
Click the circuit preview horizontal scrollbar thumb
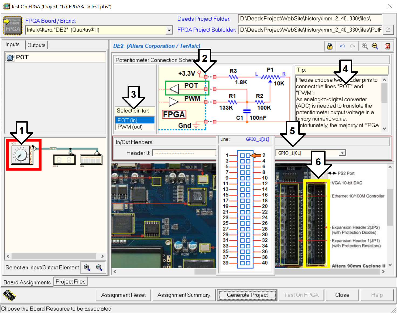[x=54, y=256]
